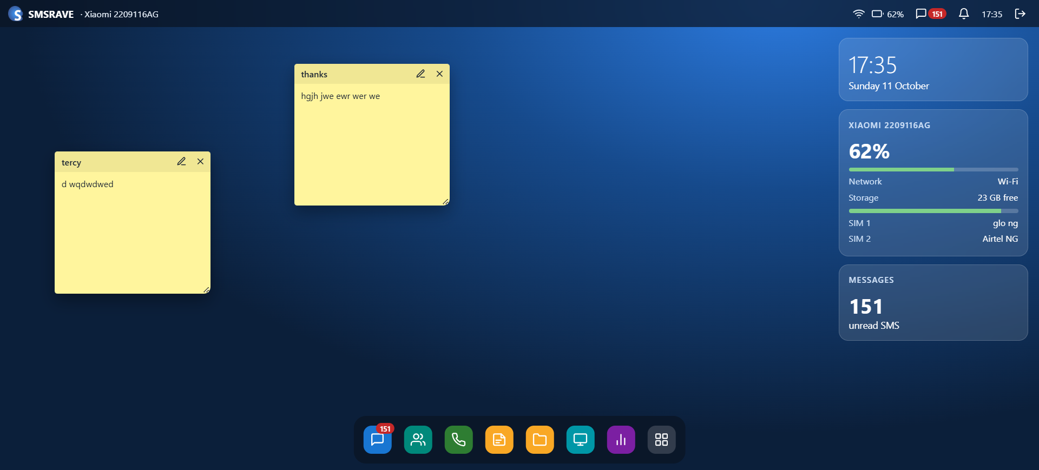The height and width of the screenshot is (470, 1039).
Task: Edit the 'tercy' sticky note
Action: (181, 162)
